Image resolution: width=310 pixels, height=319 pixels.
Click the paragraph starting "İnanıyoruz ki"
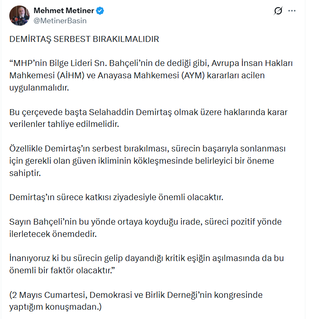(146, 264)
